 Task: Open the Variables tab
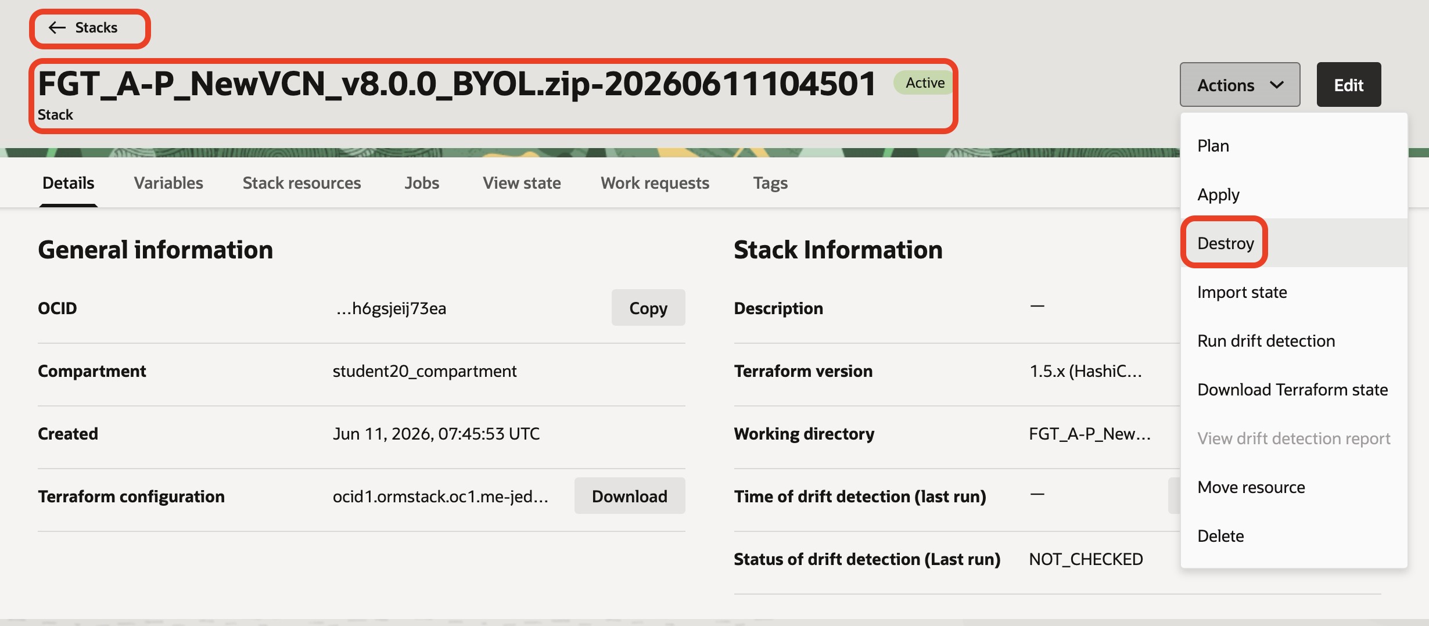pos(168,183)
